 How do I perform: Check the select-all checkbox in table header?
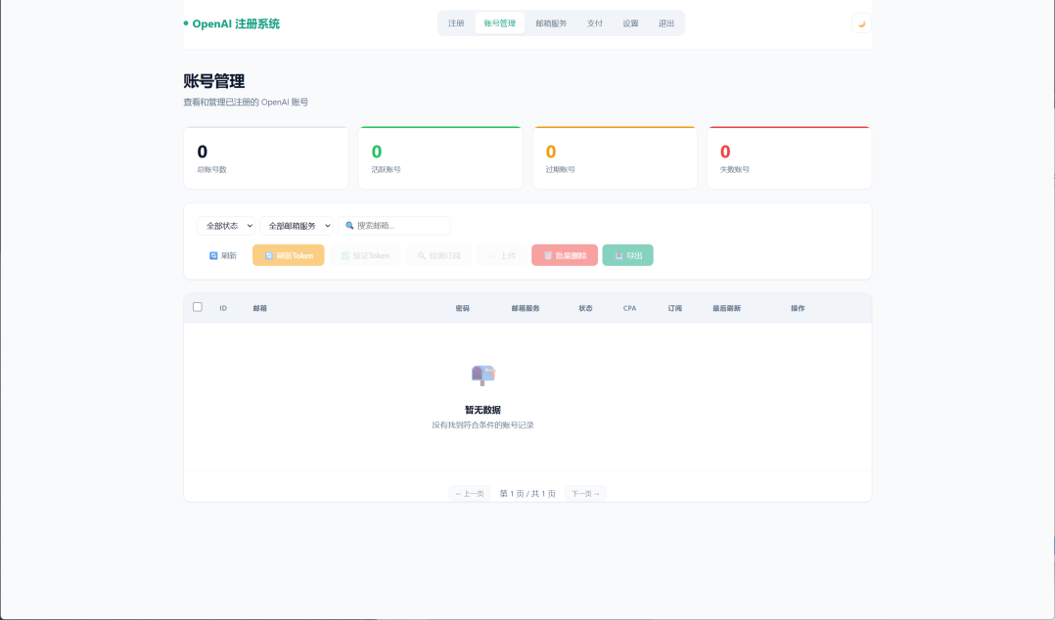(196, 307)
